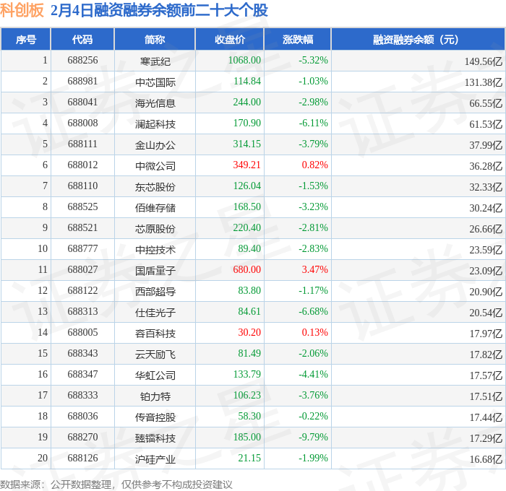Click the 序号 column header

26,39
